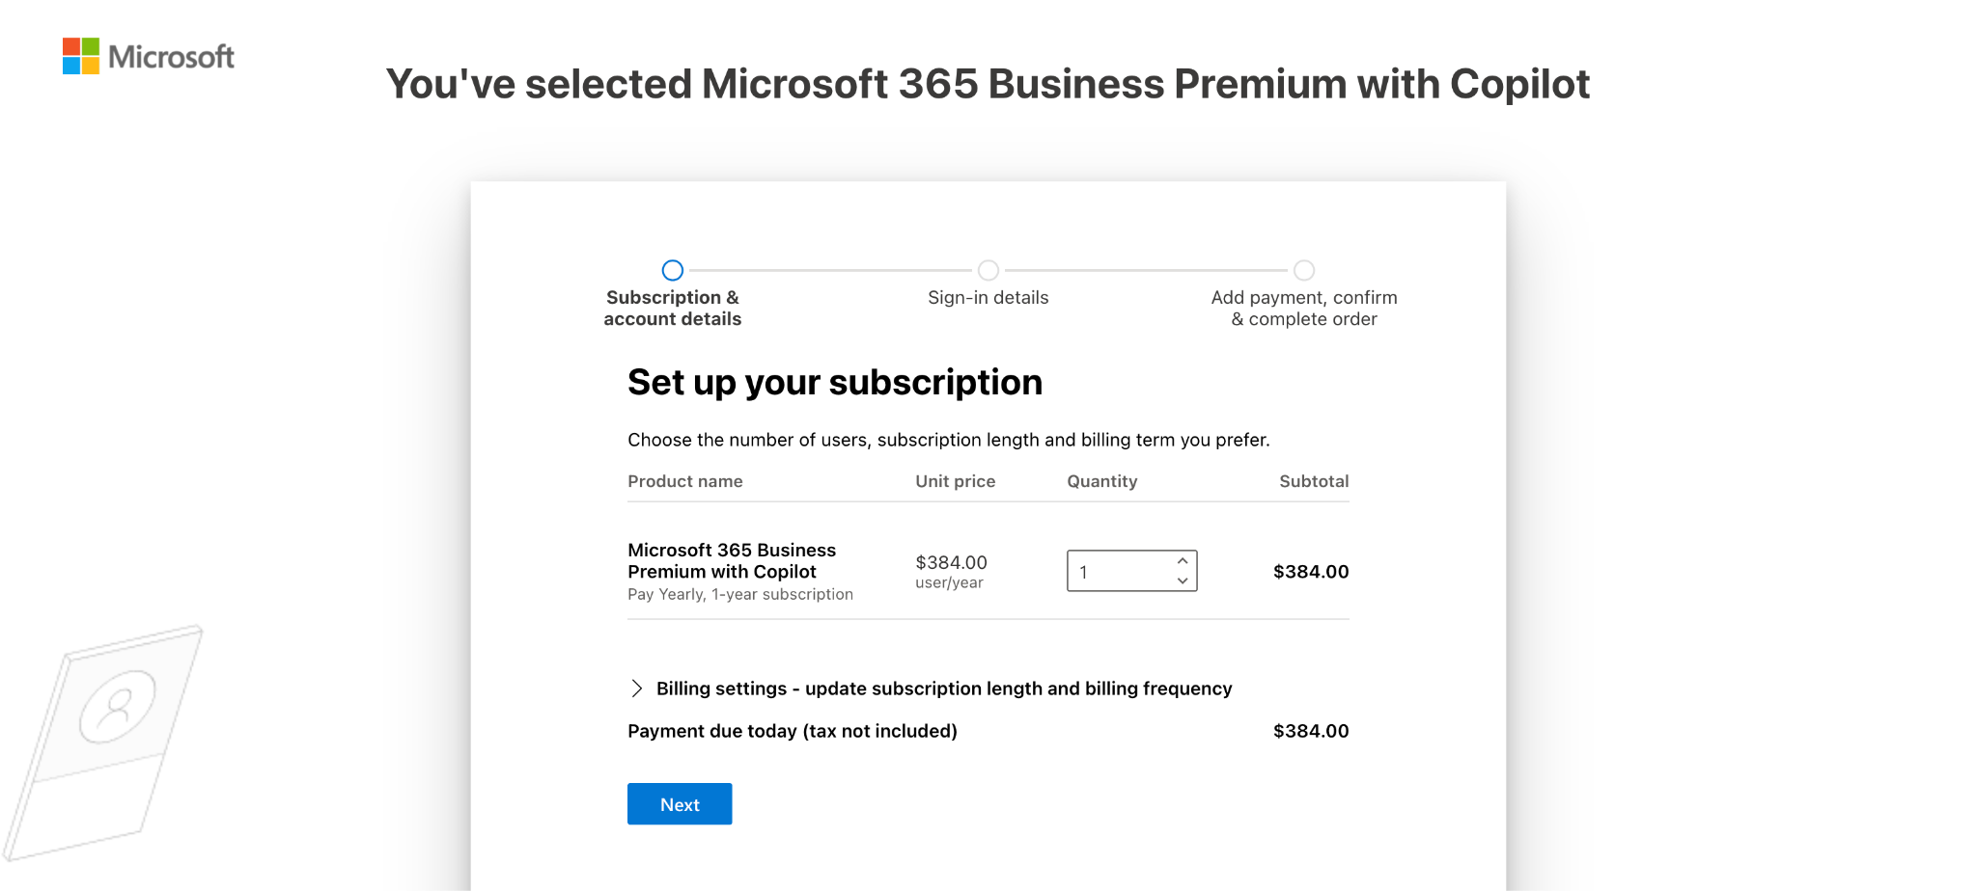Viewport: 1977px width, 891px height.
Task: Select the Add payment step circle
Action: 1304,270
